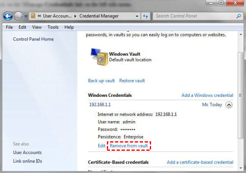Edit the 192.168.1.1 credential
Image resolution: width=246 pixels, height=173 pixels.
point(102,146)
